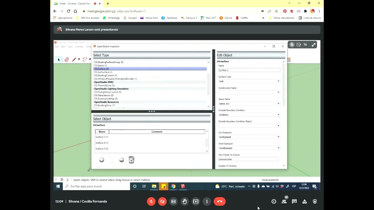This screenshot has height=210, width=374.
Task: Select SketchUp pencil Line tool
Action: click(x=74, y=60)
